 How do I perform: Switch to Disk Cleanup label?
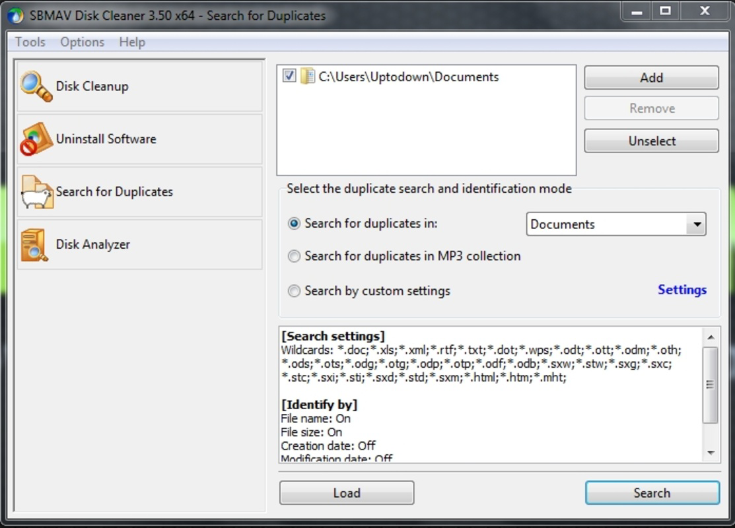click(92, 86)
